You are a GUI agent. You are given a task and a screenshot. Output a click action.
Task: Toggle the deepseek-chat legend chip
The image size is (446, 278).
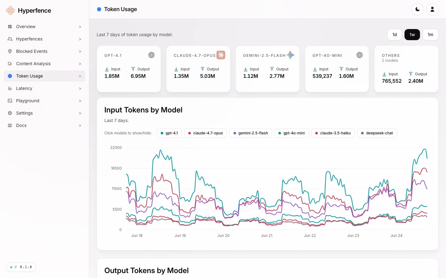coord(377,133)
